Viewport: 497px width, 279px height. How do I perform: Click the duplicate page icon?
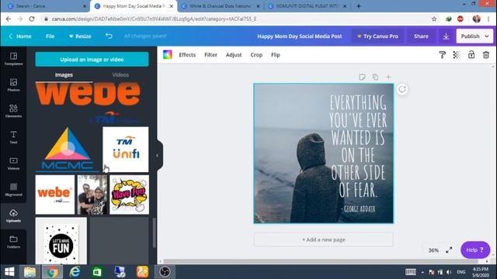pos(375,77)
